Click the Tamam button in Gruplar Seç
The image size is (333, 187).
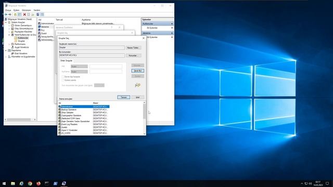[x=124, y=97]
